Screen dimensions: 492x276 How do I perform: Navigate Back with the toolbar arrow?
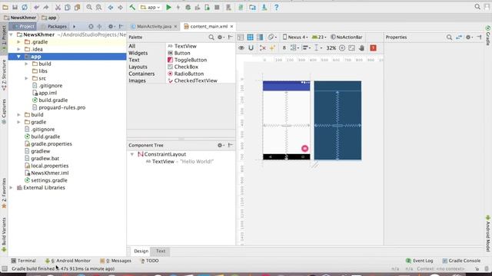pos(111,7)
